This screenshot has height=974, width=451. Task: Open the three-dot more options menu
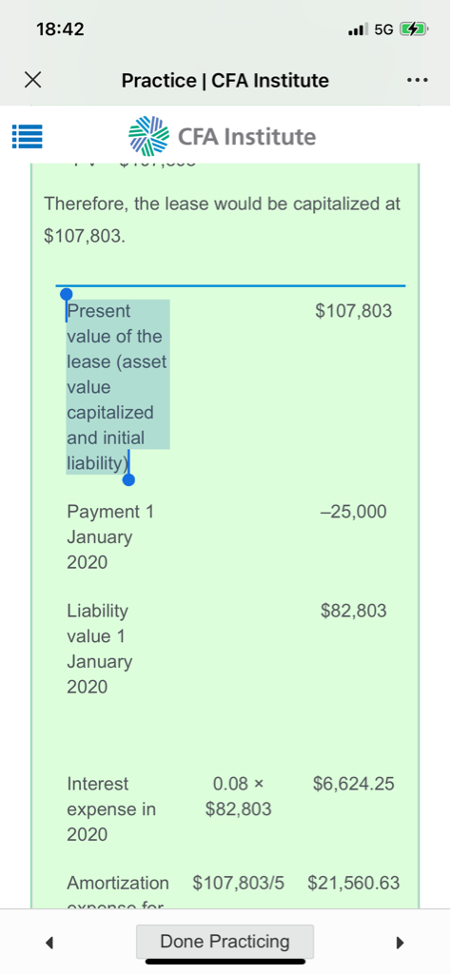tap(417, 81)
